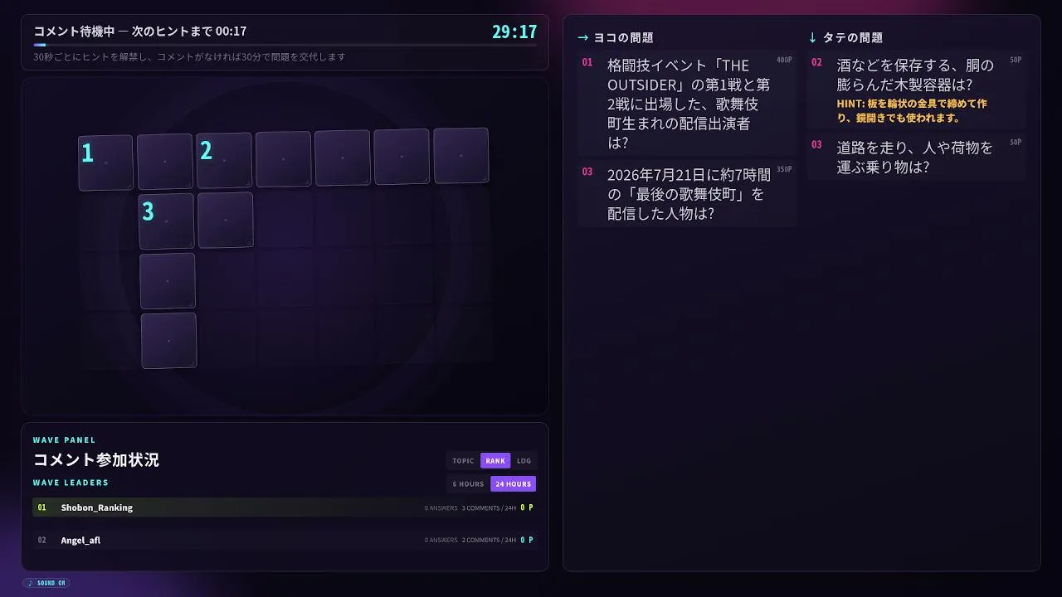Click the 350P points label
1062x597 pixels.
click(x=784, y=169)
